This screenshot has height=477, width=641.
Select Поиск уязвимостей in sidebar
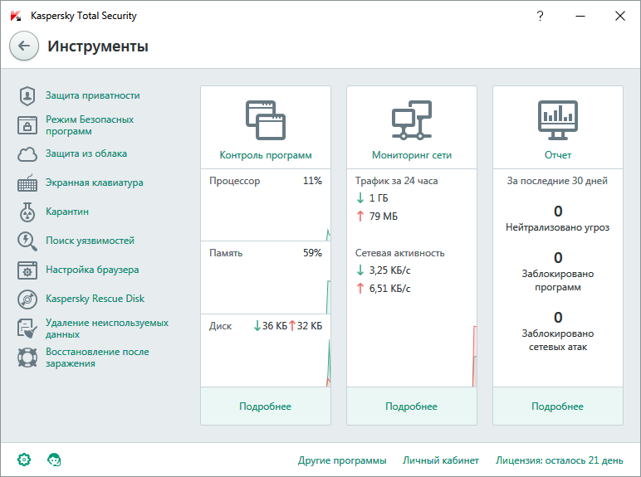[x=90, y=241]
